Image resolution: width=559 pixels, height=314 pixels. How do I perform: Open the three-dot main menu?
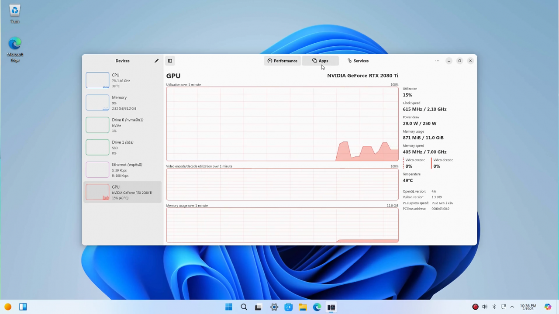[x=437, y=61]
